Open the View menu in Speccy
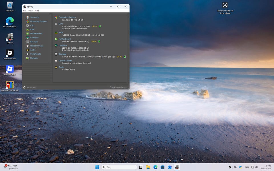 point(31,11)
